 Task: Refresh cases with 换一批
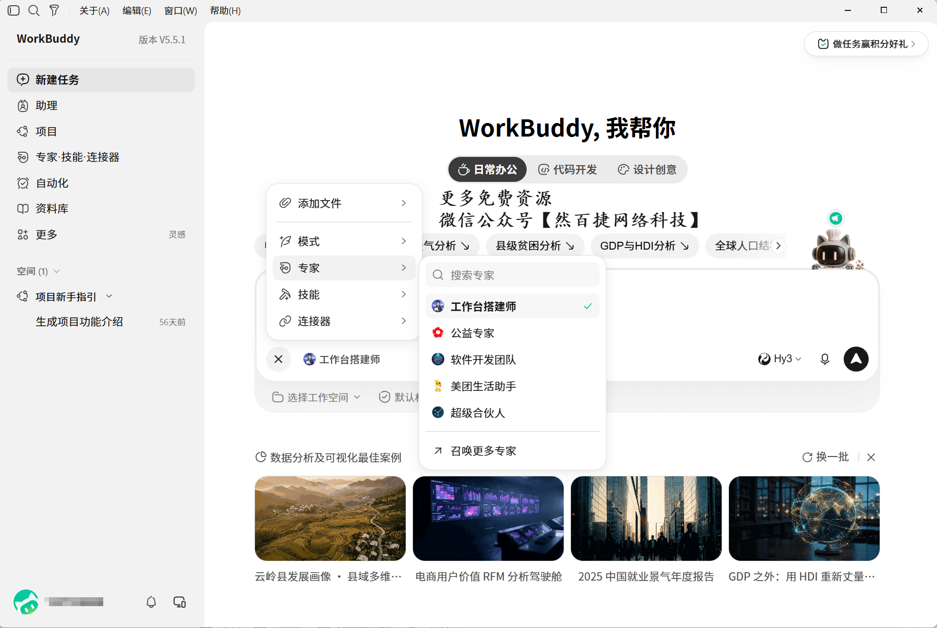click(825, 457)
